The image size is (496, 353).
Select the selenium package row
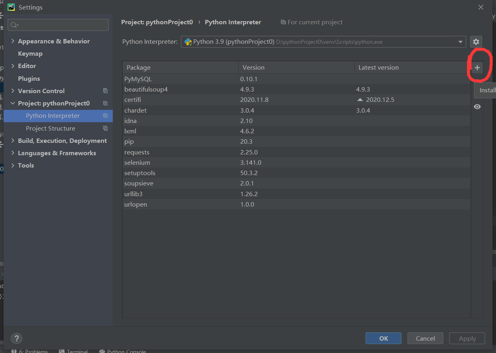click(296, 162)
